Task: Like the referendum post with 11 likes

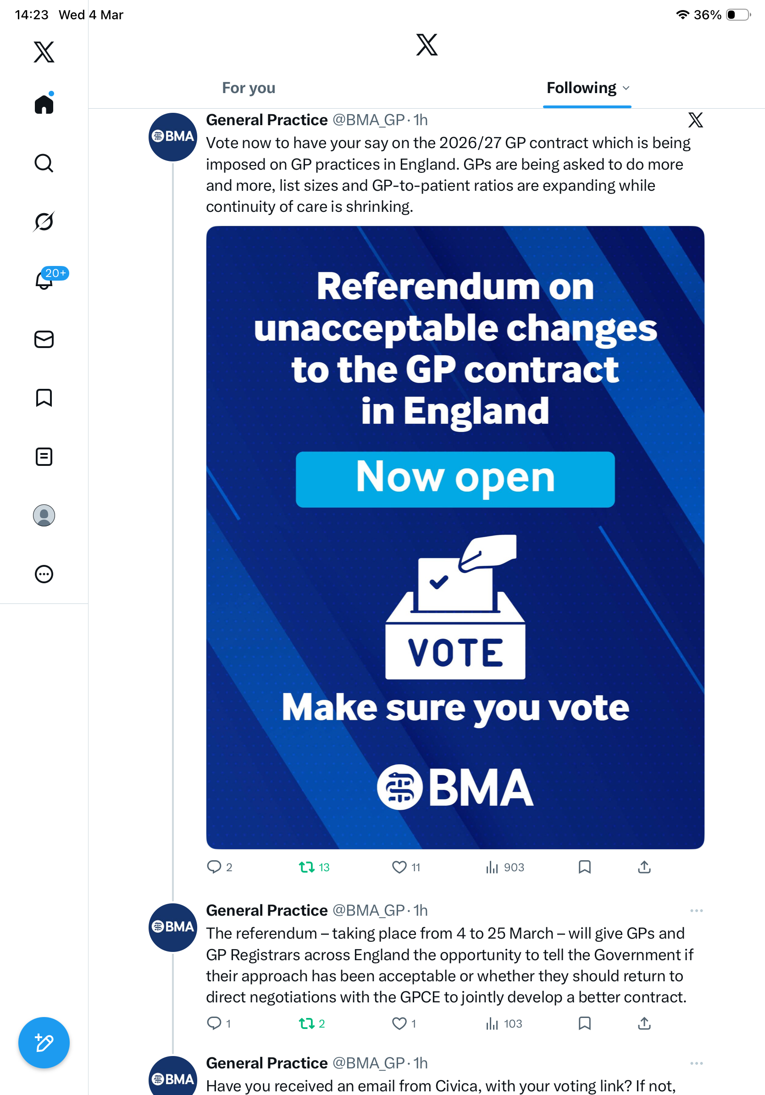Action: pos(406,867)
